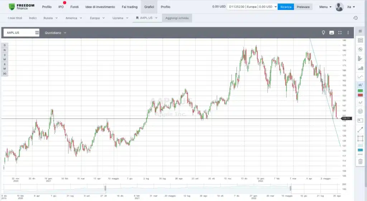Click the history restore icon
The width and height of the screenshot is (367, 201).
[x=356, y=18]
